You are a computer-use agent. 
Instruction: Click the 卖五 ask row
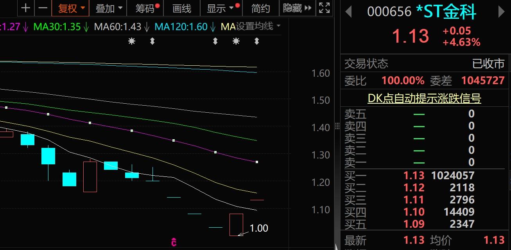point(425,114)
